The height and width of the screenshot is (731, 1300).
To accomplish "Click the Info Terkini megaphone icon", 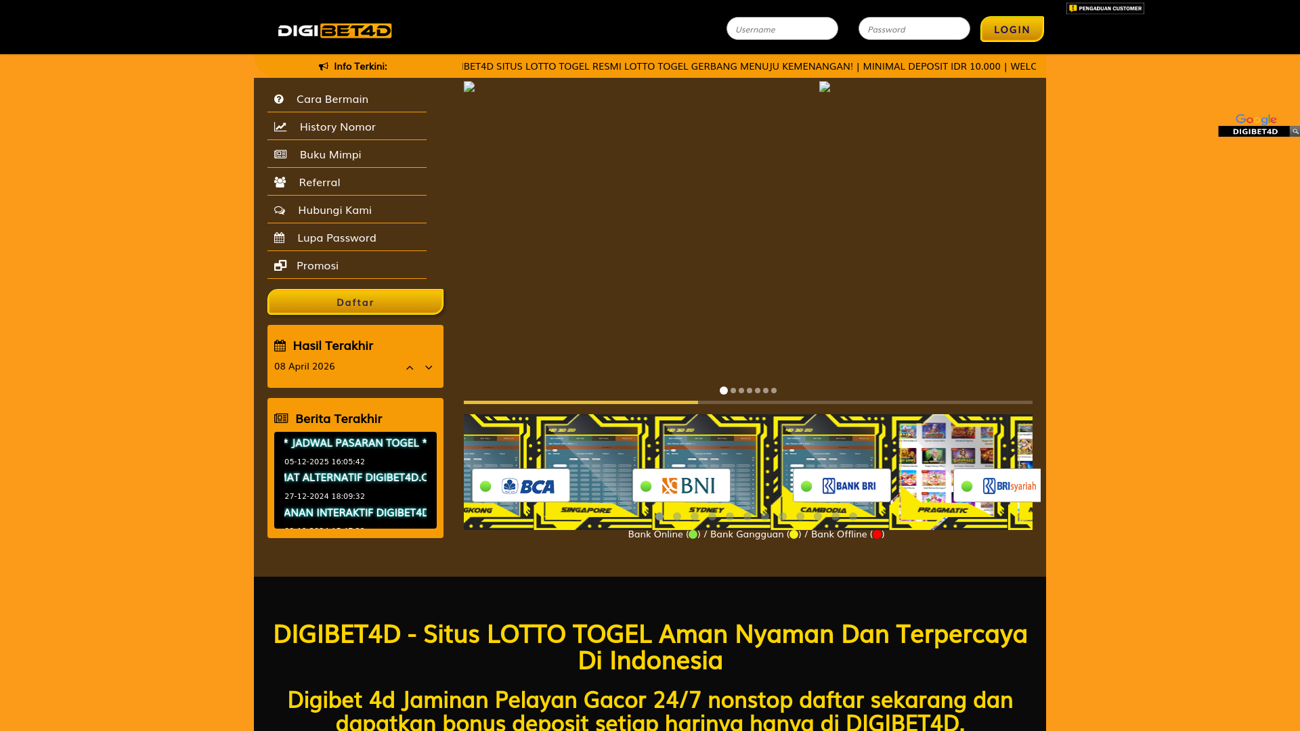I will pyautogui.click(x=324, y=66).
